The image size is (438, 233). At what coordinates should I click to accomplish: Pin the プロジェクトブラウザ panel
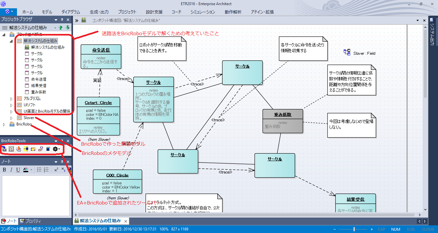pos(62,20)
